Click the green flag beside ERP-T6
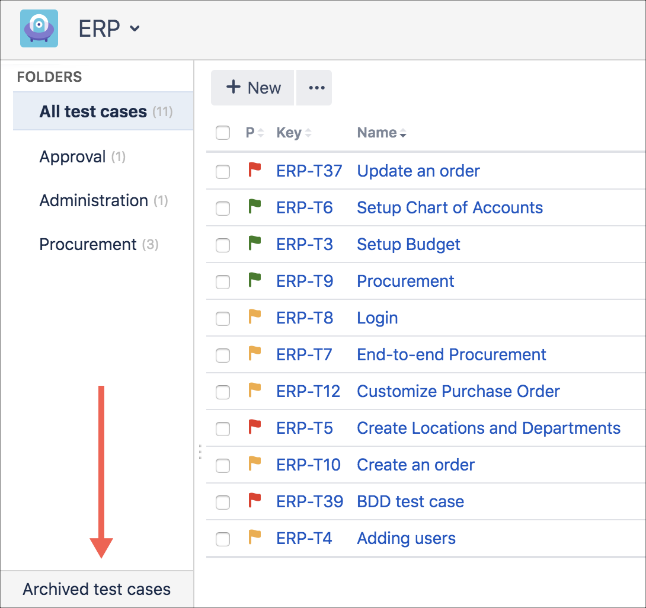The height and width of the screenshot is (608, 646). pos(254,207)
